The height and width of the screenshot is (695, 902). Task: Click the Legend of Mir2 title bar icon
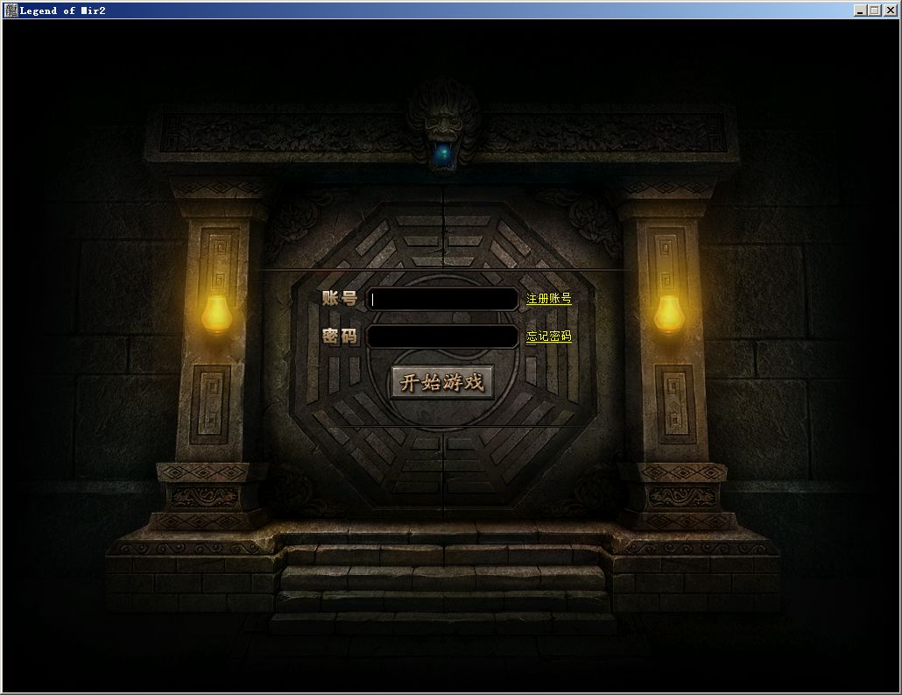(11, 11)
